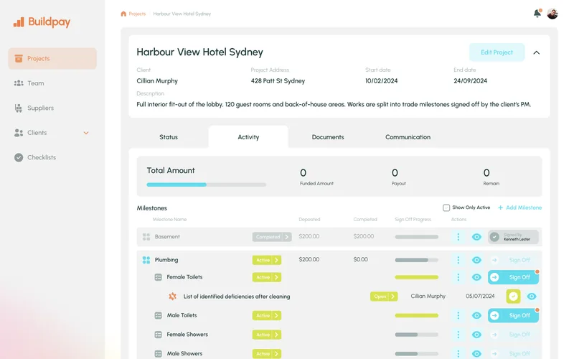Click the List of identified deficiencies text
This screenshot has height=359, width=574.
pyautogui.click(x=237, y=297)
